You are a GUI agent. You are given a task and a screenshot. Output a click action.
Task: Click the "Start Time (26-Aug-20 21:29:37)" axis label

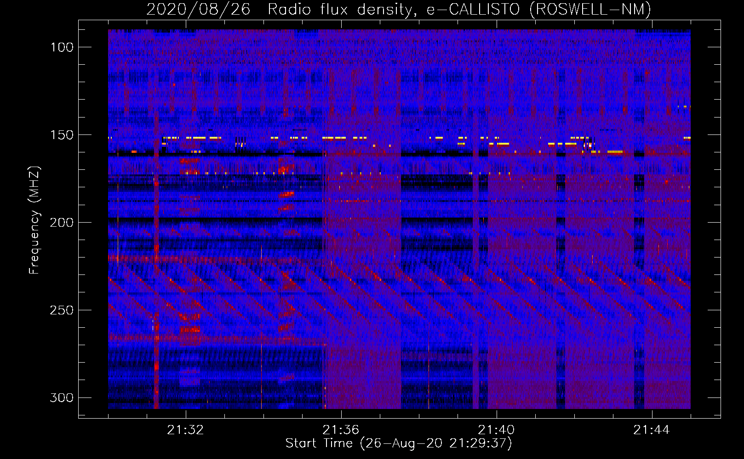(x=399, y=443)
